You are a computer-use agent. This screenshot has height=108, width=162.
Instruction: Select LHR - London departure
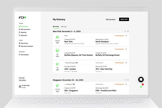[x=70, y=69]
